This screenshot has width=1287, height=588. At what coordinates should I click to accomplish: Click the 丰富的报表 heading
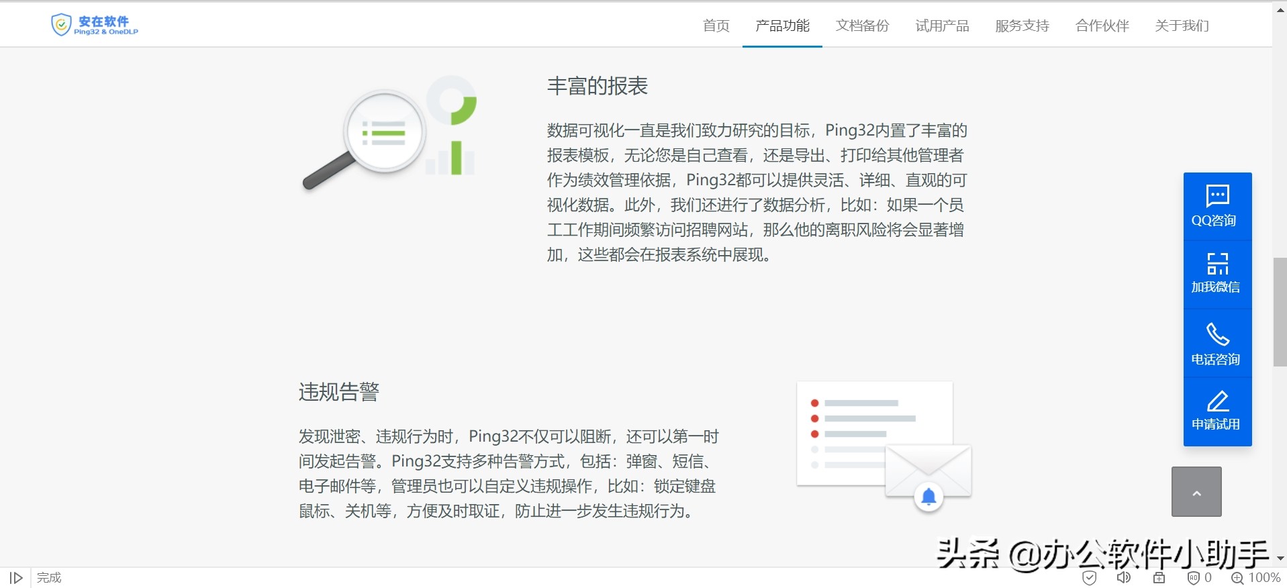(x=598, y=86)
